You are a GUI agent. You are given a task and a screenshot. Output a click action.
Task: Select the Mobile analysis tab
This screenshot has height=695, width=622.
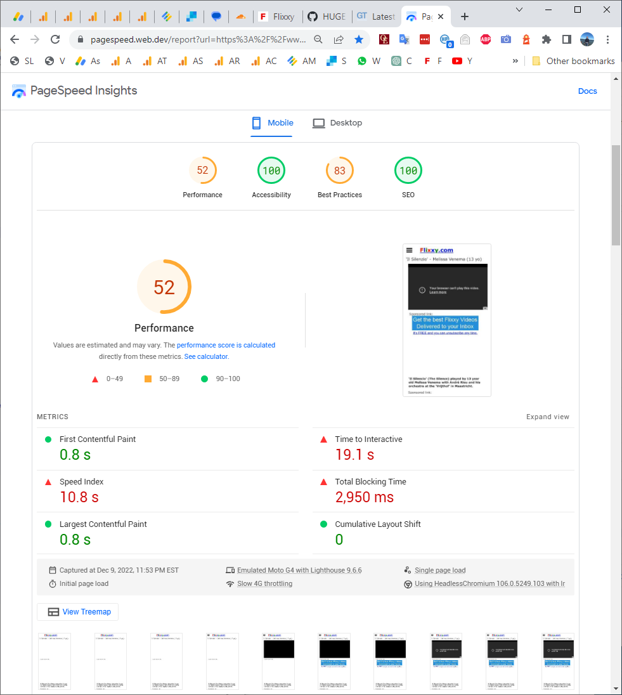click(272, 122)
